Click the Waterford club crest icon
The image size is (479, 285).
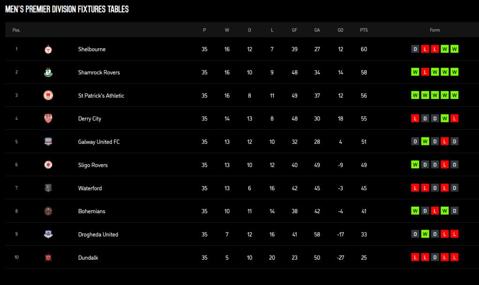coord(48,188)
